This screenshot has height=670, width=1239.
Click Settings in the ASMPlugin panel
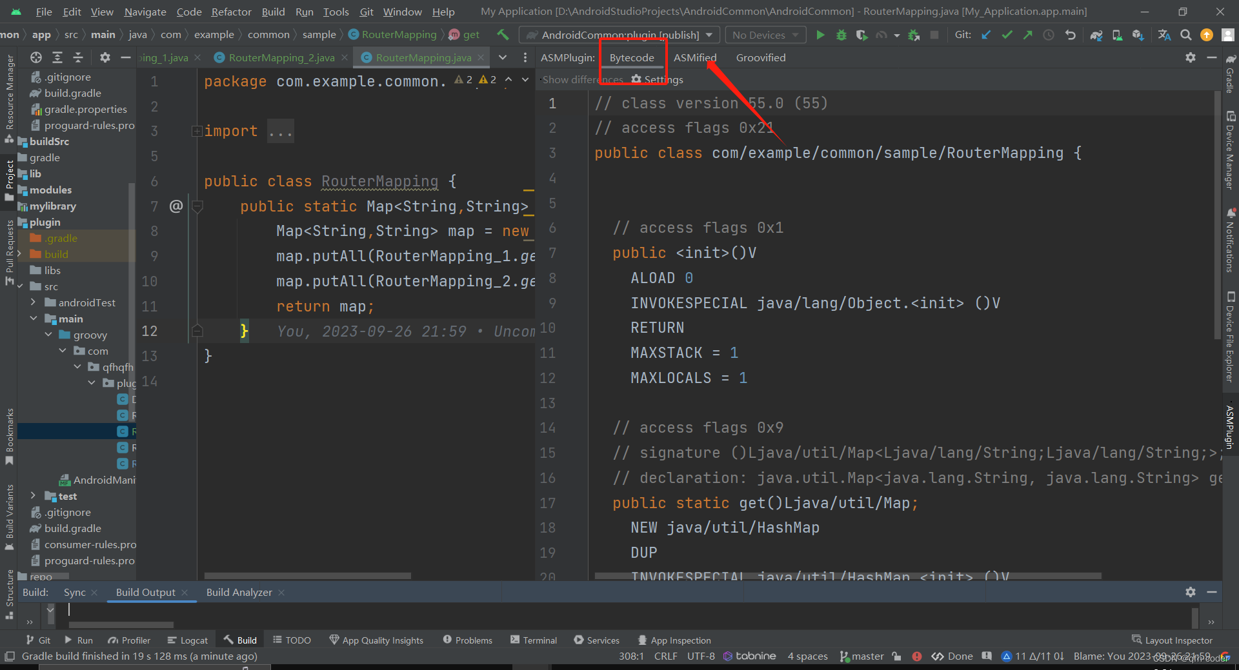(x=657, y=79)
